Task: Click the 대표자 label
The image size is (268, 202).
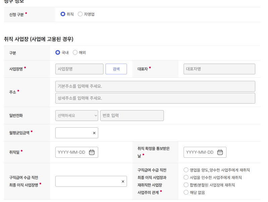Action: [x=143, y=69]
